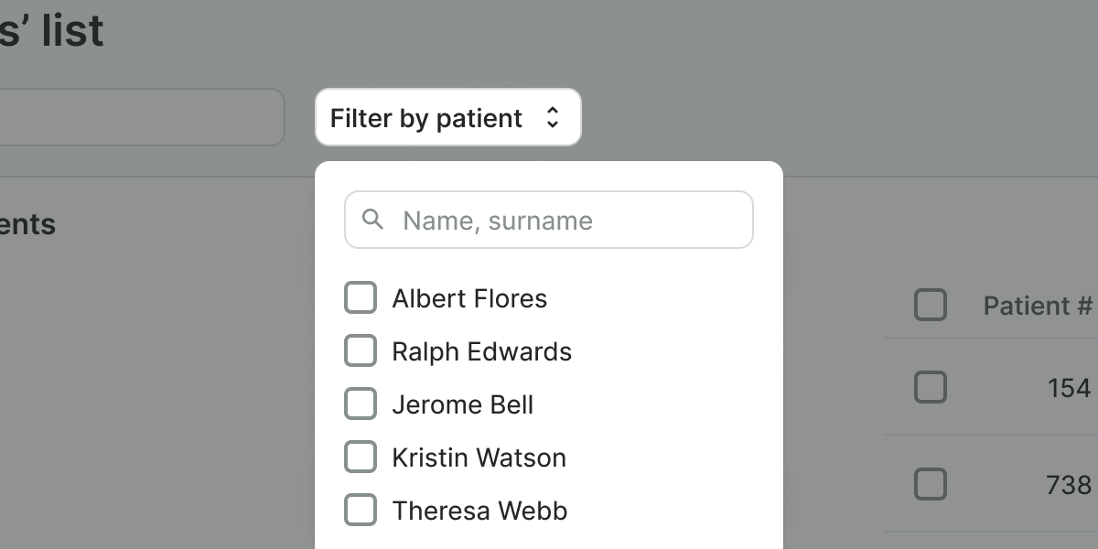Click the patient number 154 cell
The image size is (1098, 549).
(x=1069, y=388)
